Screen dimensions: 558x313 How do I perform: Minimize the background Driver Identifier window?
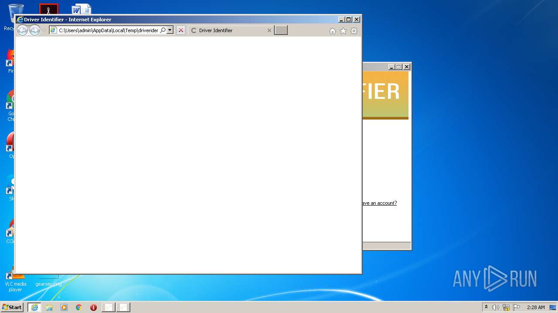[391, 67]
